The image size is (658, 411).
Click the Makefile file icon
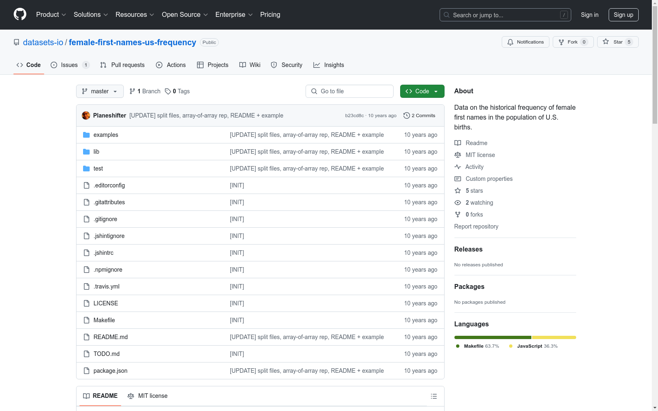86,320
